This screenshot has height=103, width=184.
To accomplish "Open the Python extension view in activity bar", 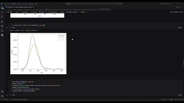I will pyautogui.click(x=2, y=35).
